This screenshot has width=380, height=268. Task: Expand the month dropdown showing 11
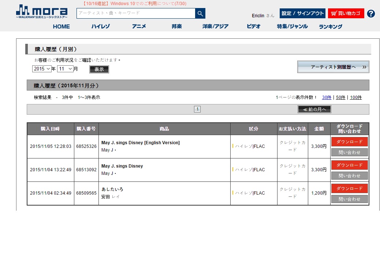click(65, 69)
